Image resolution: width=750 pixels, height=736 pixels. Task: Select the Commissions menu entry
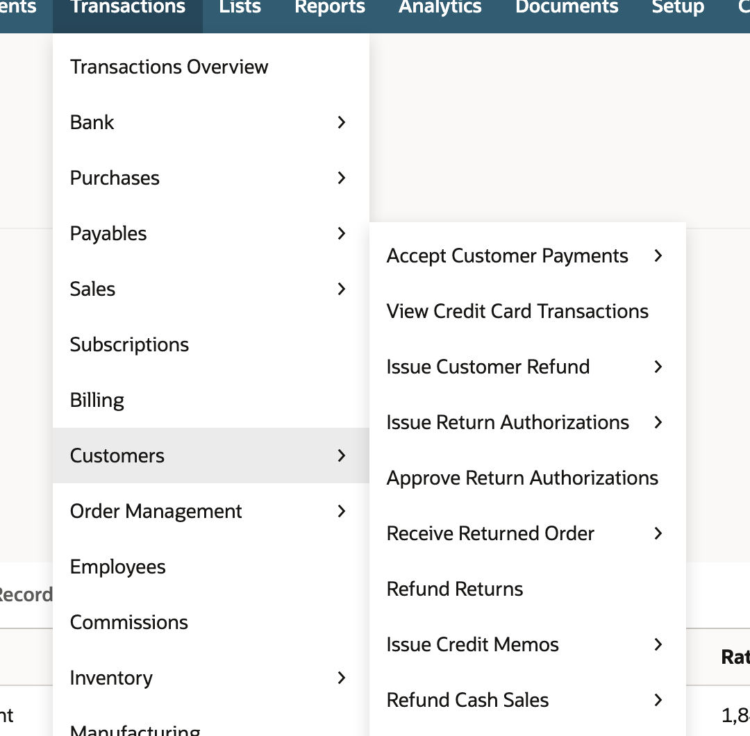click(x=211, y=622)
